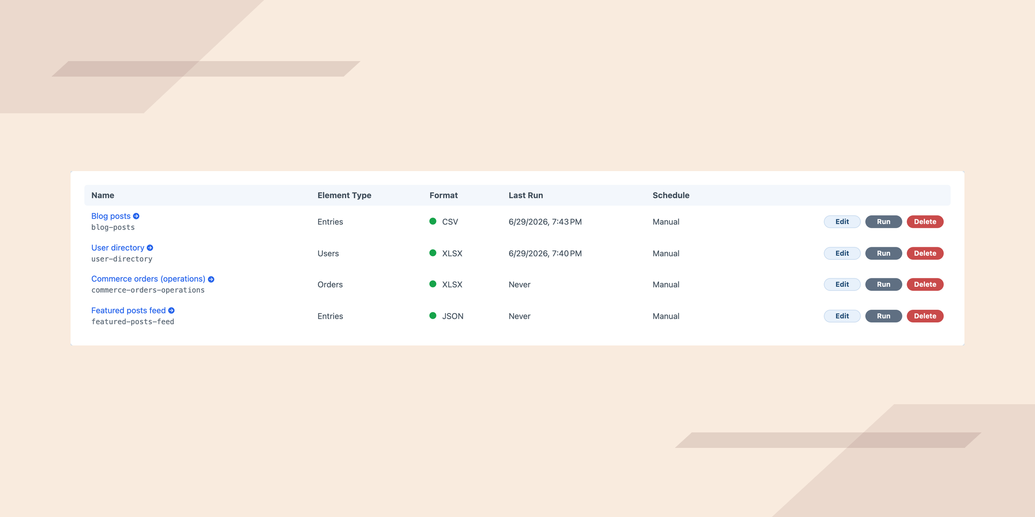Edit the Commerce orders export
This screenshot has width=1035, height=517.
[x=842, y=284]
